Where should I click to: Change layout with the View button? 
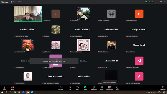pos(151,2)
